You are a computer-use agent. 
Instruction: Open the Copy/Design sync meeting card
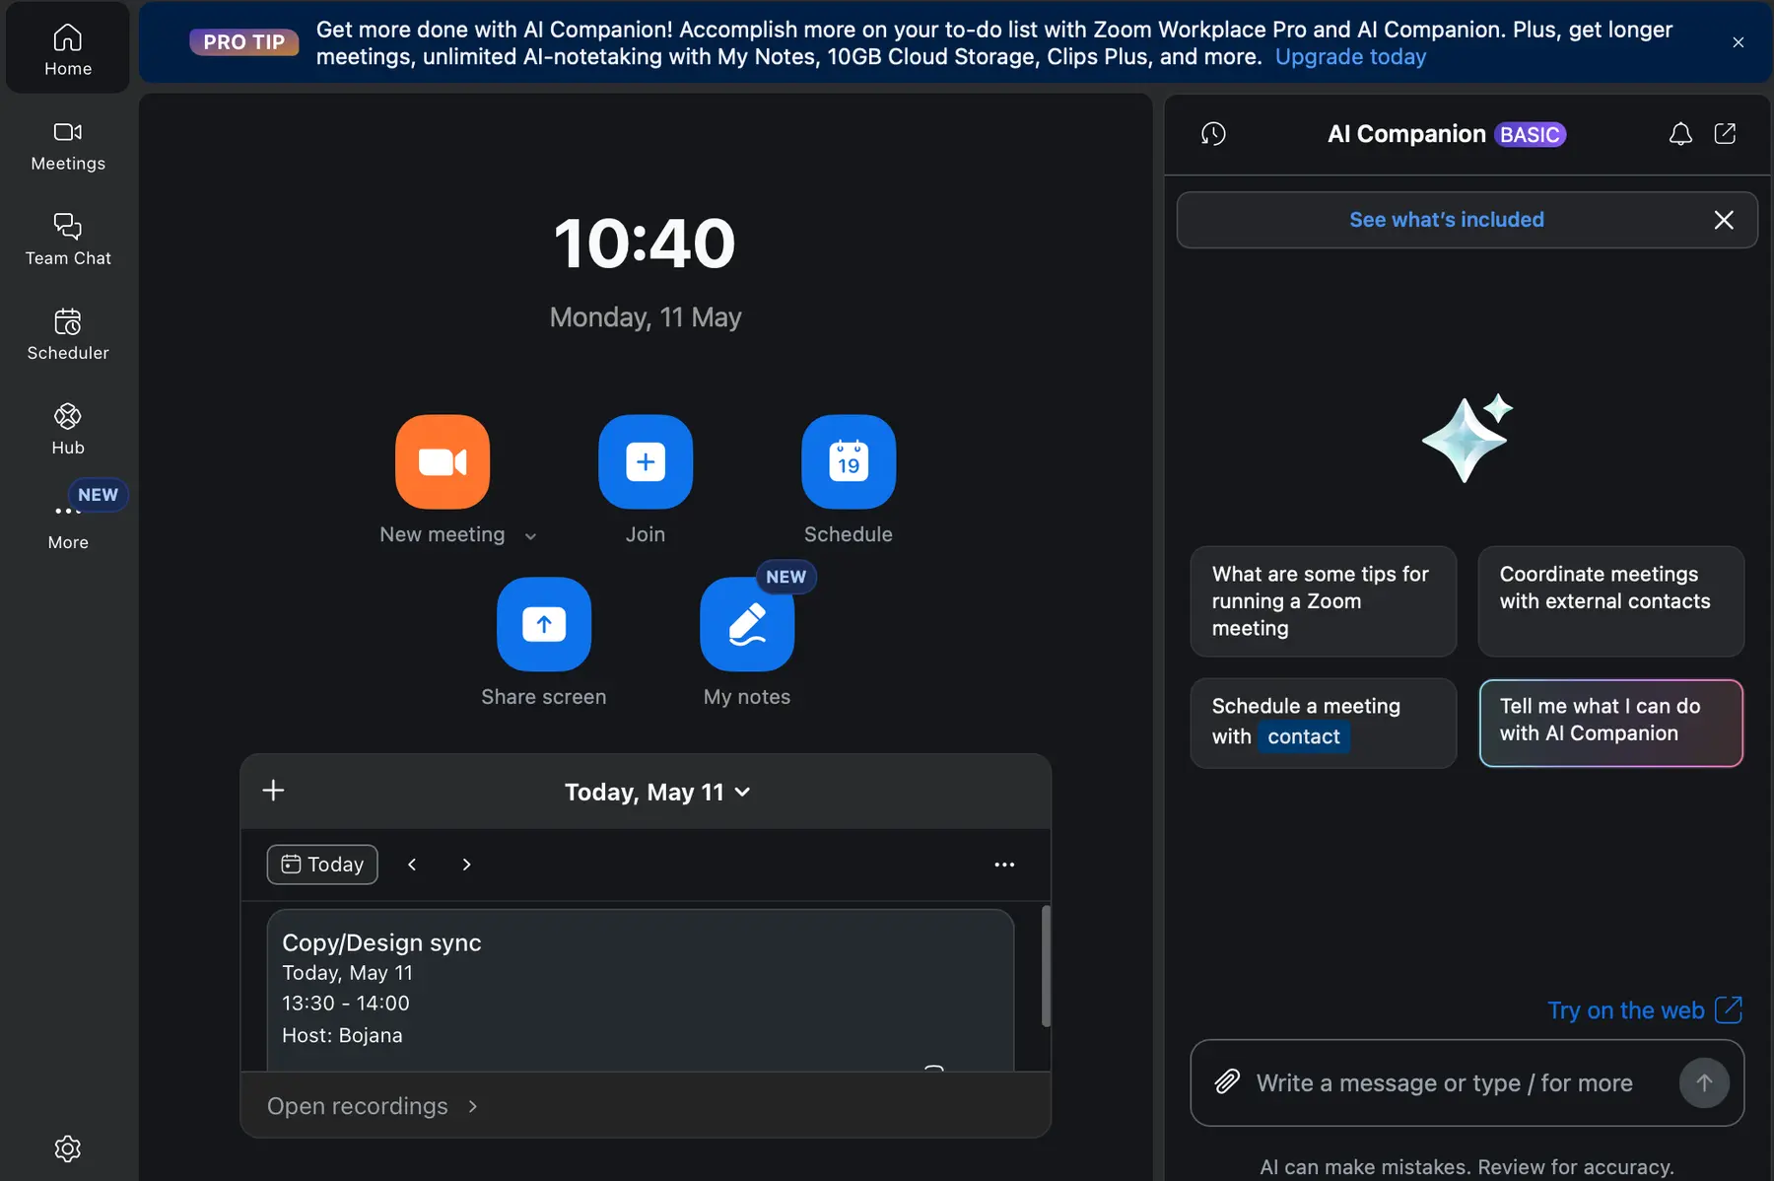click(x=641, y=990)
